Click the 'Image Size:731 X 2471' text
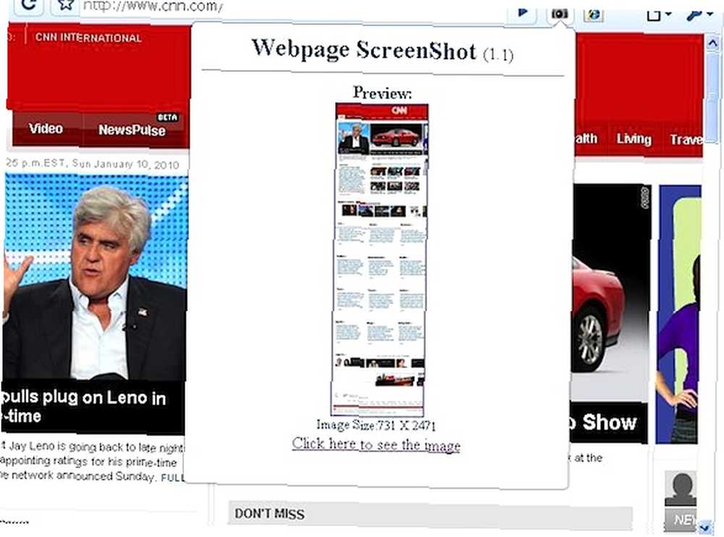The height and width of the screenshot is (537, 724). [376, 425]
